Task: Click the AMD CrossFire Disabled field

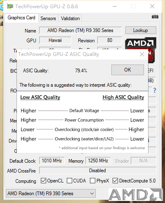Action: point(98,171)
